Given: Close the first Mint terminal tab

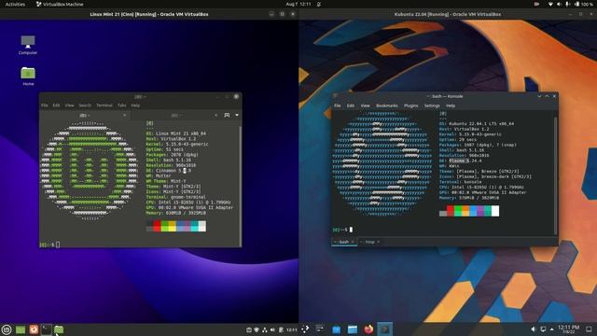Looking at the screenshot, I should pos(124,115).
